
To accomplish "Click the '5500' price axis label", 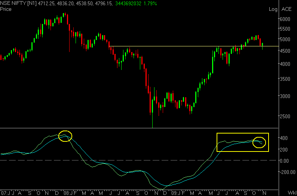I will pos(285,29).
